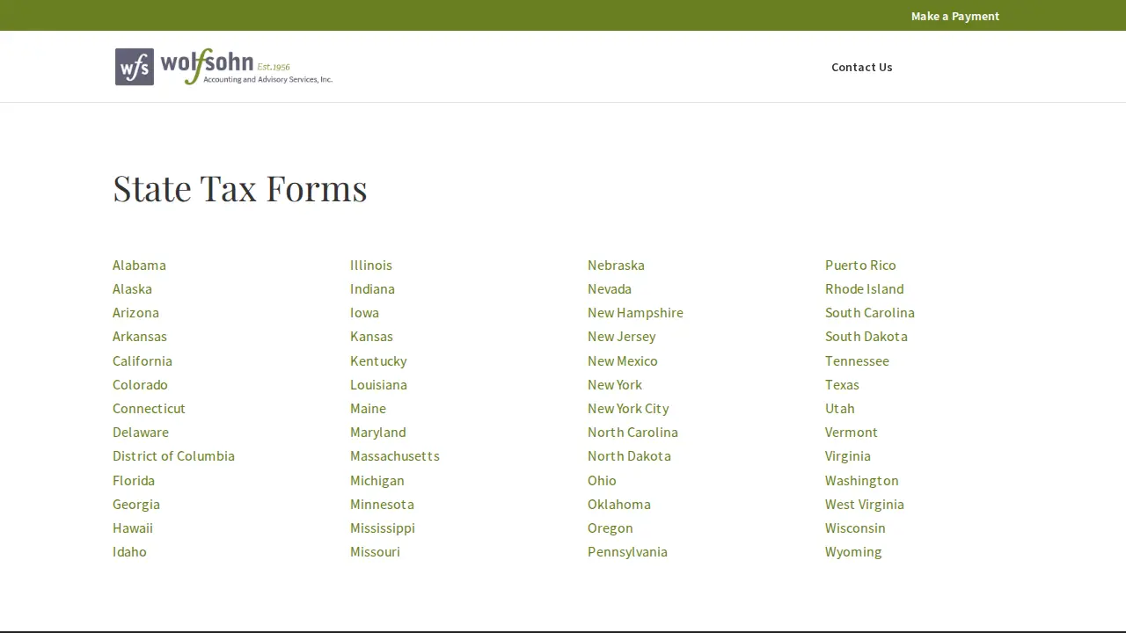Select Colorado from the list
Viewport: 1126px width, 633px height.
140,384
